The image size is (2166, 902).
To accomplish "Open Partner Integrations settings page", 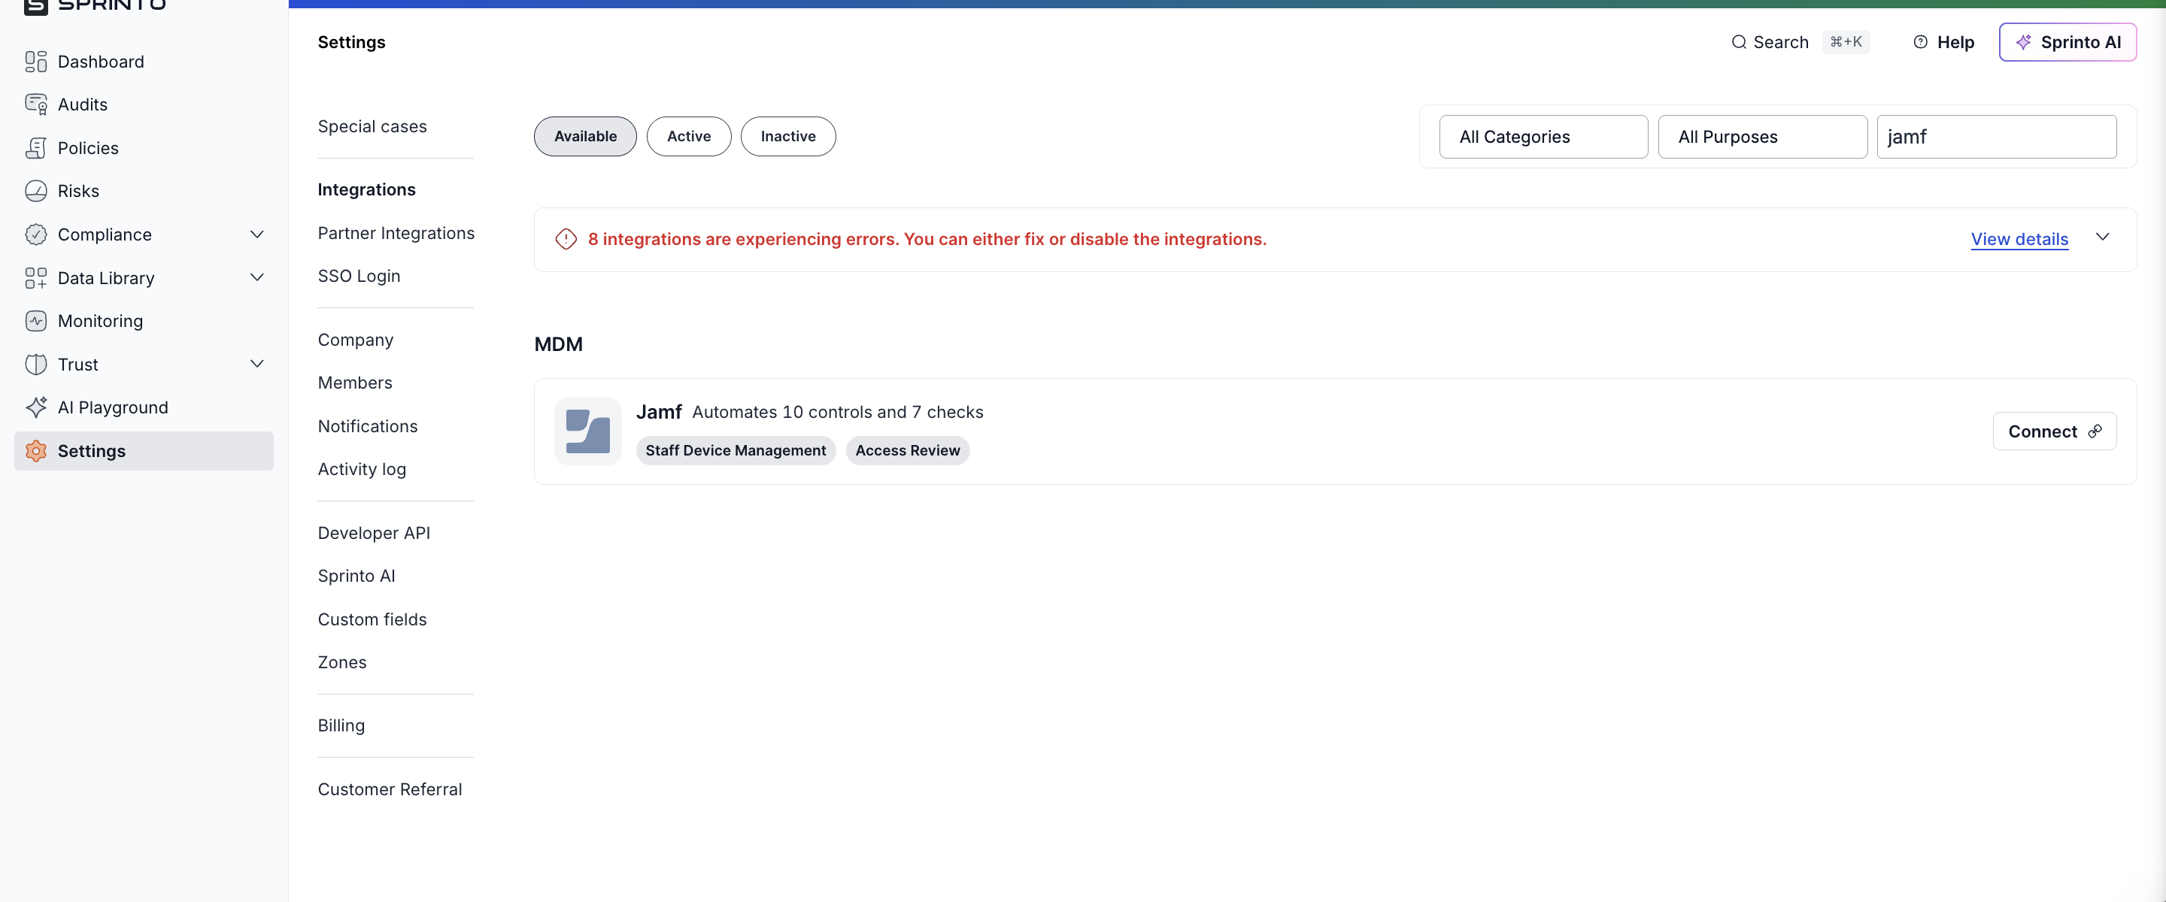I will [395, 233].
